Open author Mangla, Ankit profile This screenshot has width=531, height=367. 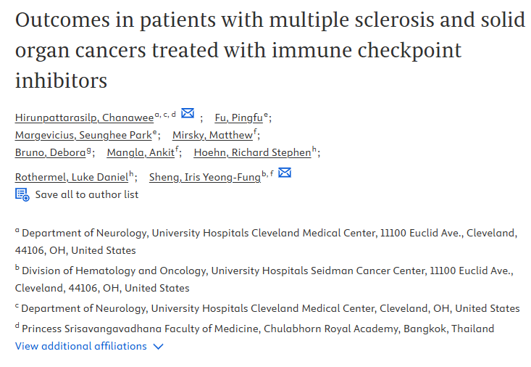[x=141, y=152]
